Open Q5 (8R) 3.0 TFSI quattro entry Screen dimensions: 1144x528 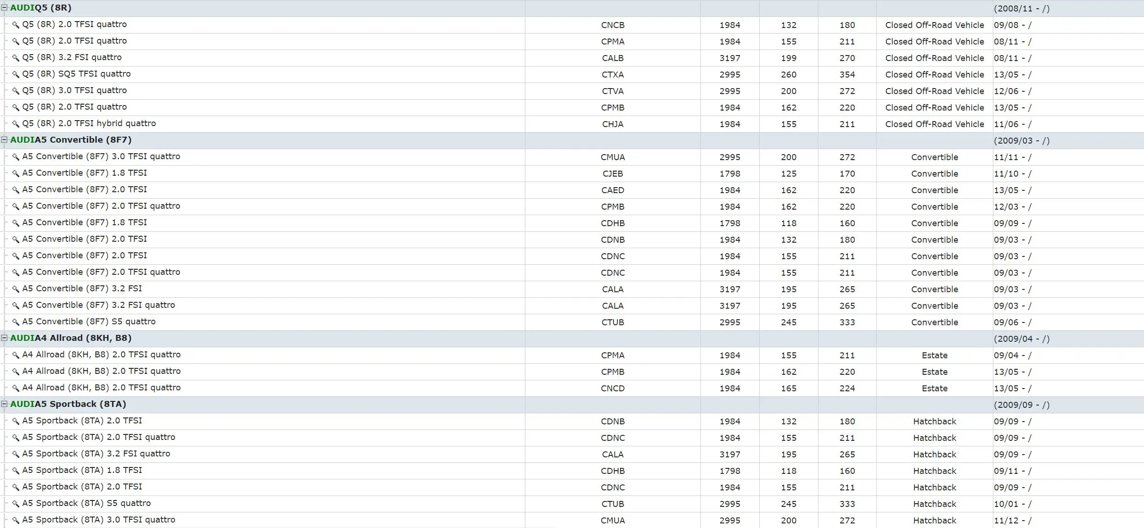74,90
